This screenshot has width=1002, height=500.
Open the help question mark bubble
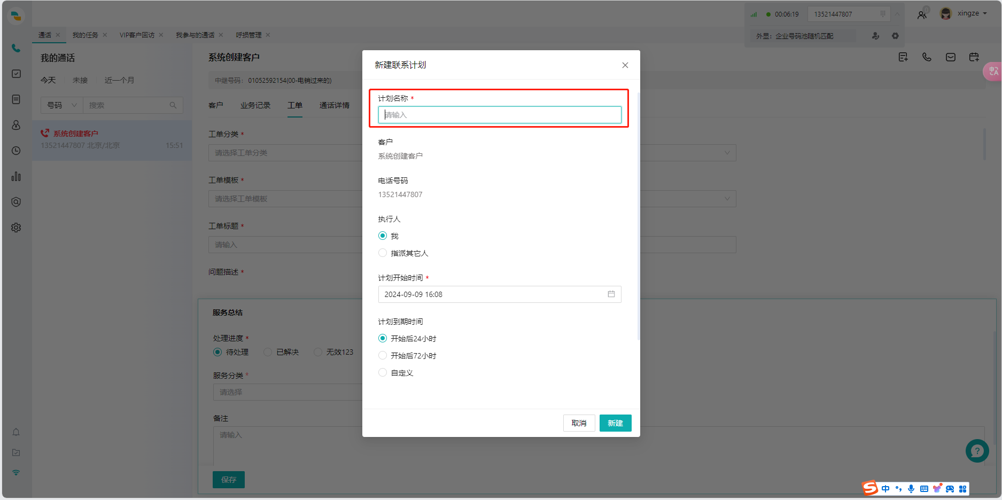click(977, 451)
